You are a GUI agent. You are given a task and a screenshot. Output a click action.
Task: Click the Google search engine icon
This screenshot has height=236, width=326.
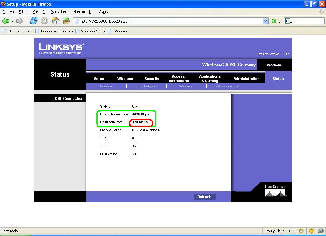click(x=288, y=21)
